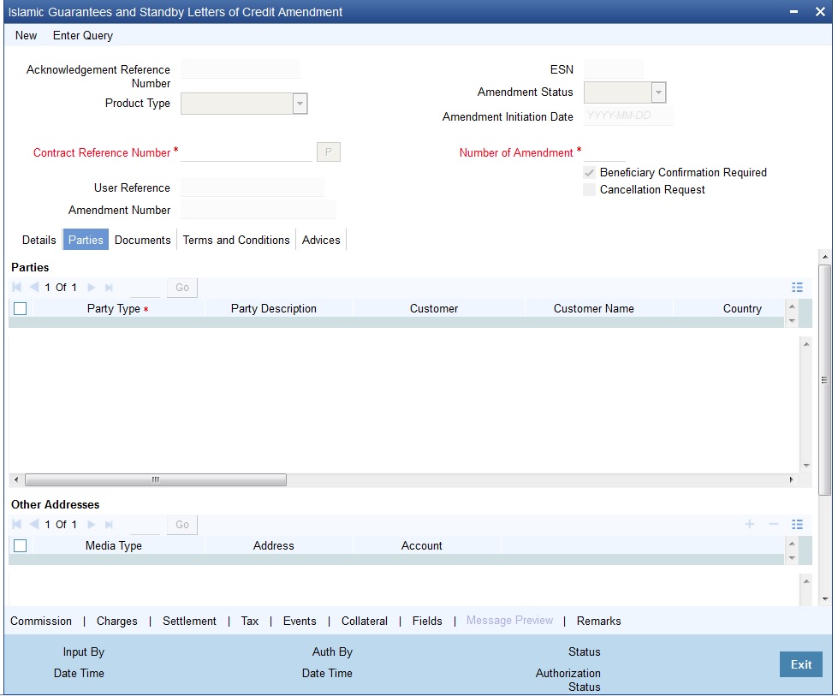This screenshot has width=838, height=696.
Task: Click up arrow of main vertical scrollbar
Action: (824, 257)
